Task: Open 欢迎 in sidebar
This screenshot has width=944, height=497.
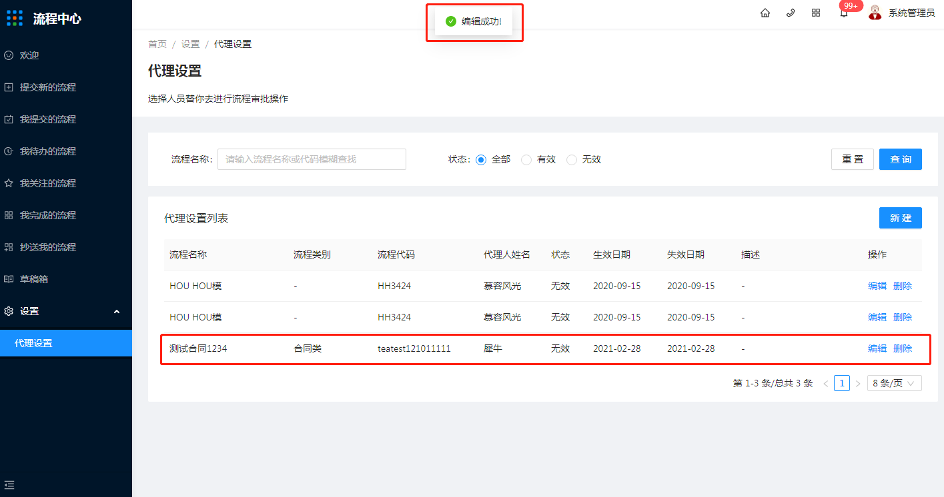Action: (29, 55)
